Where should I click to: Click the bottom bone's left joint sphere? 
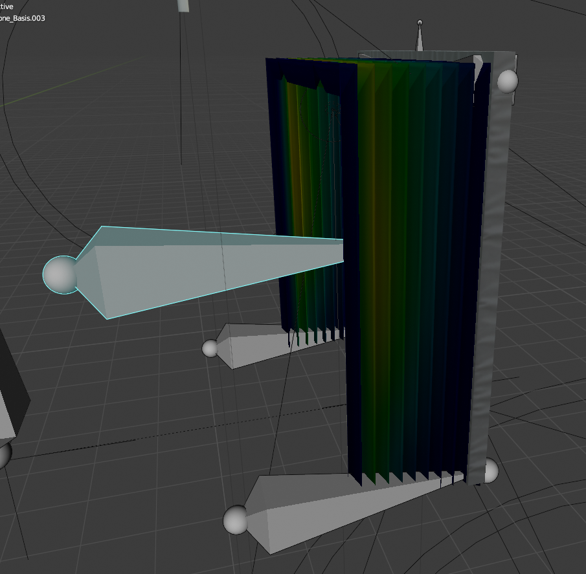pos(236,520)
